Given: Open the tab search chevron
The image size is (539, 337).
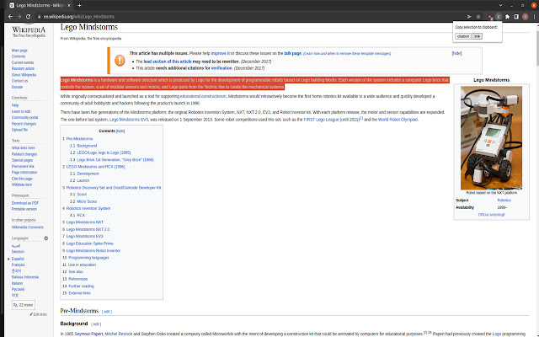Looking at the screenshot, I should coord(500,5).
